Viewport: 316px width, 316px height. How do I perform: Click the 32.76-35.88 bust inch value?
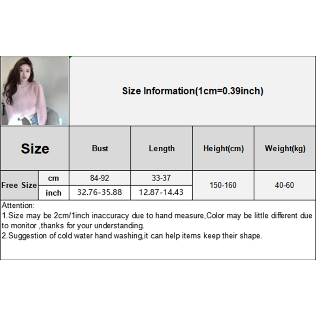100,193
